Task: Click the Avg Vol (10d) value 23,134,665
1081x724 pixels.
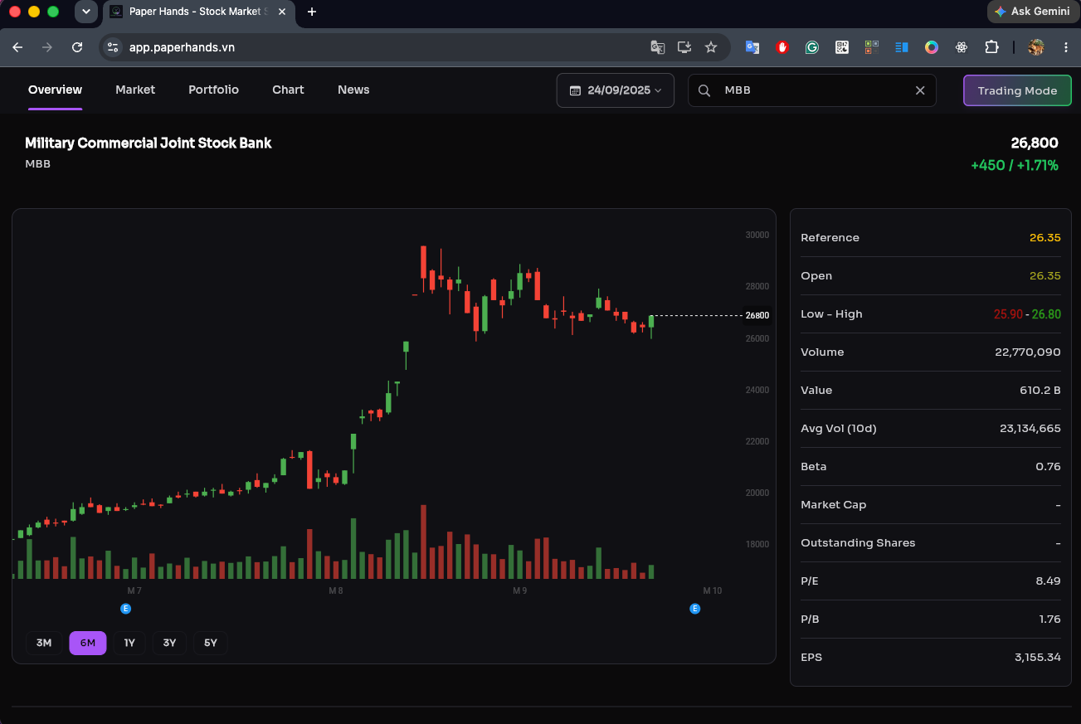Action: tap(1030, 429)
